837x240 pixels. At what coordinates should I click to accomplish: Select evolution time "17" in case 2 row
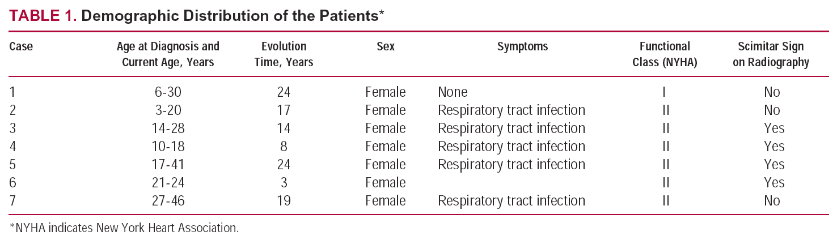click(284, 110)
